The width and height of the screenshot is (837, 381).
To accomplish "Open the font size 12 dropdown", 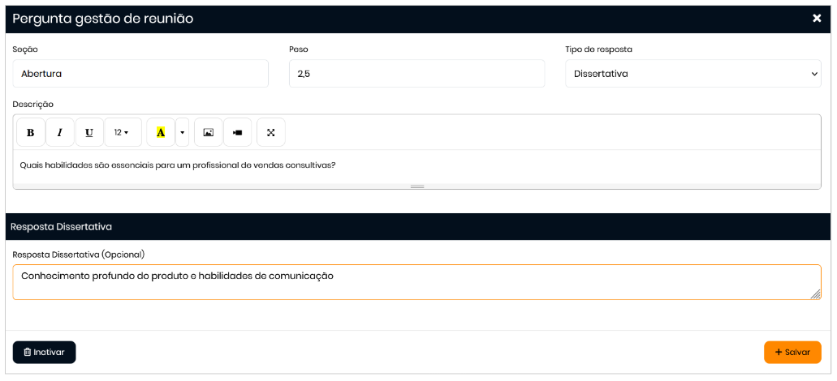I will pos(122,132).
